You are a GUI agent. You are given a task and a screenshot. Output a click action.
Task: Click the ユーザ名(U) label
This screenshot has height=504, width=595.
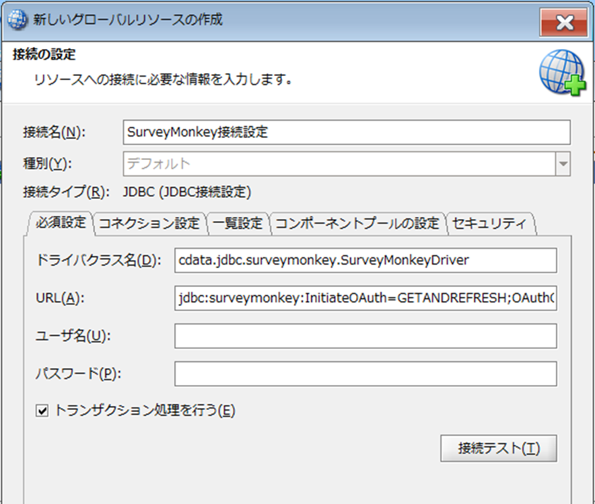(73, 336)
